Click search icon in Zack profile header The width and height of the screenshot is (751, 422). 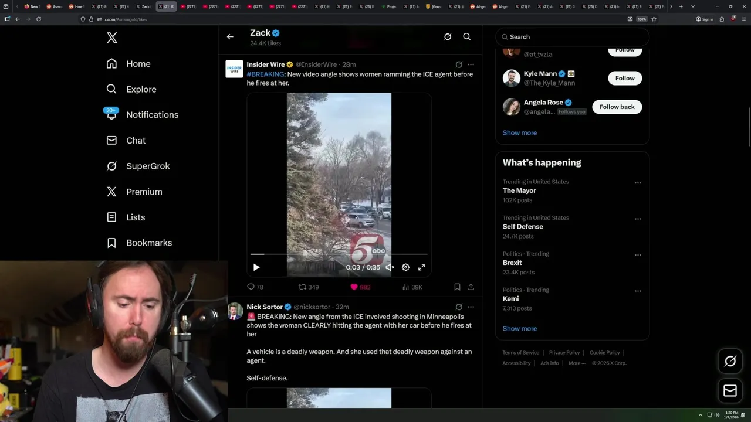(x=467, y=36)
